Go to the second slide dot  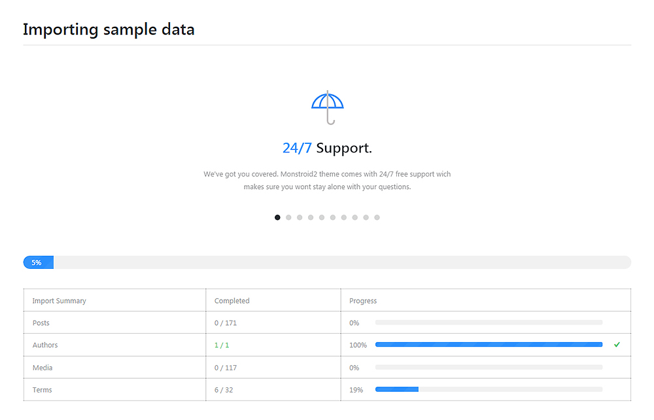288,217
